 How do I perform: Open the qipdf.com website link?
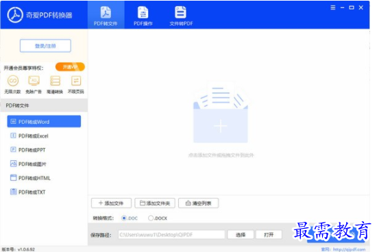(x=349, y=249)
